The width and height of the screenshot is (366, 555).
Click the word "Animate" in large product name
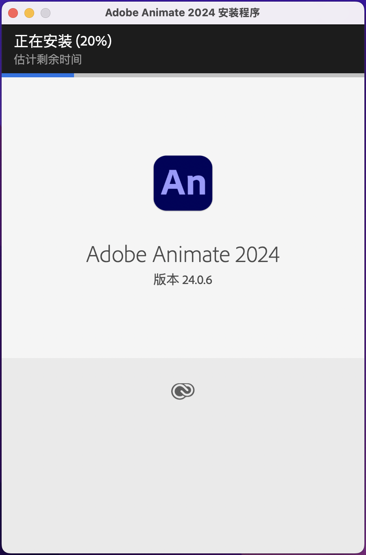(x=191, y=254)
